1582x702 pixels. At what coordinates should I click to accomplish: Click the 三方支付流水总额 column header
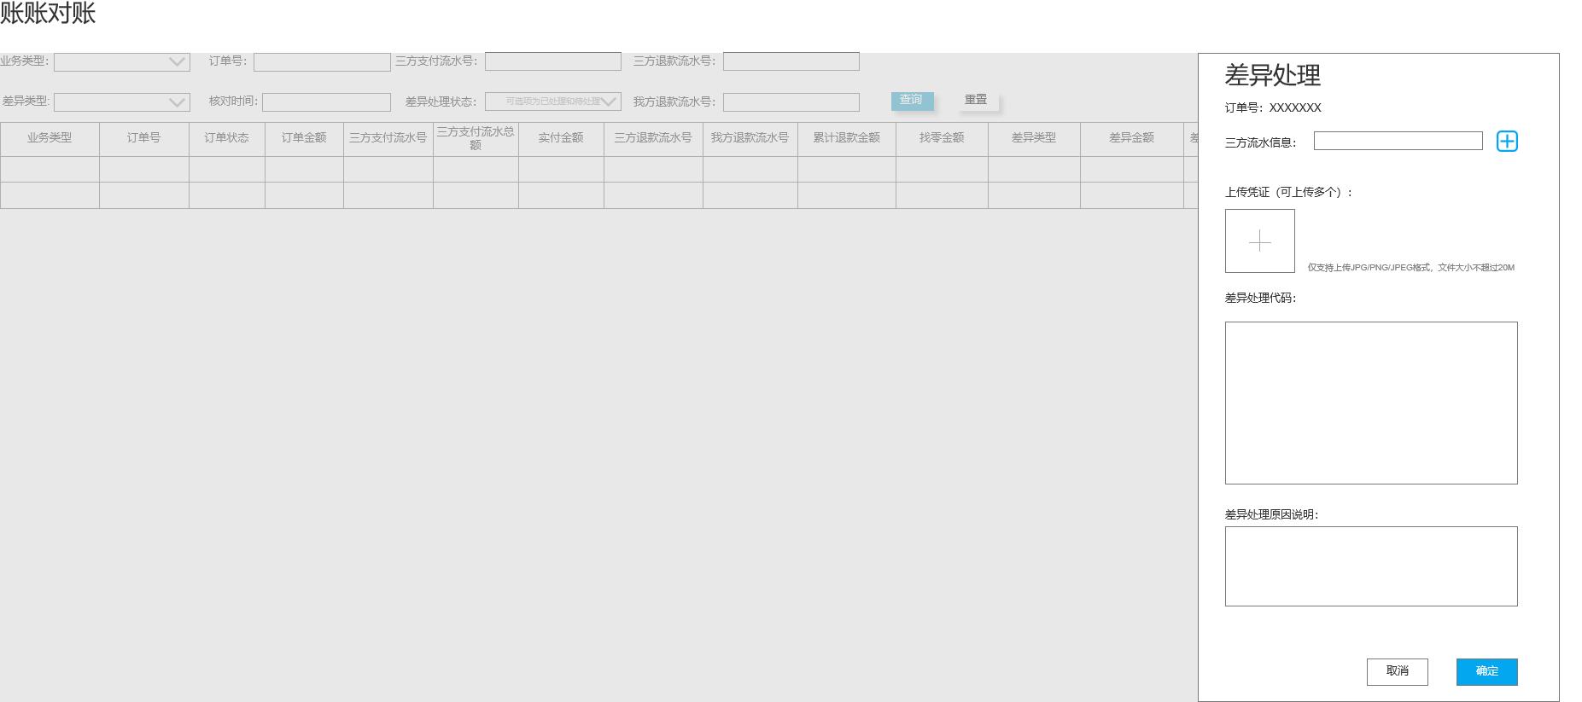(476, 138)
